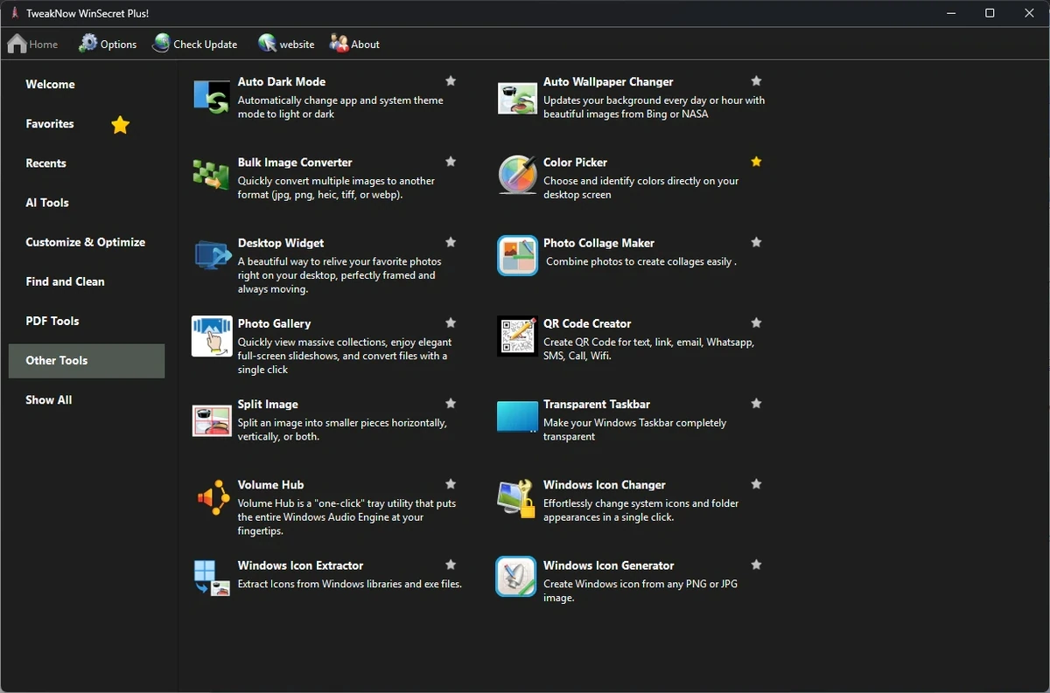Screen dimensions: 1050x693
Task: Click the Color Picker title
Action: click(x=575, y=162)
